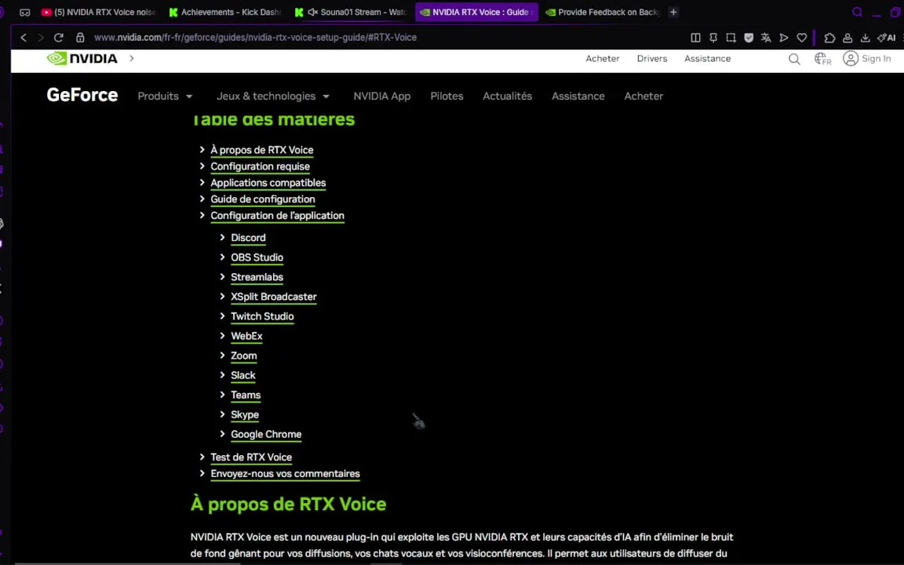Open the Teams link
Image resolution: width=904 pixels, height=565 pixels.
point(246,395)
